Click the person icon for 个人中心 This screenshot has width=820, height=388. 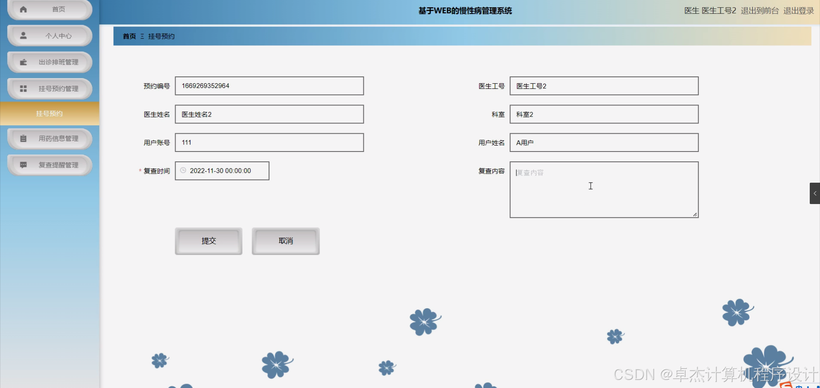(23, 35)
